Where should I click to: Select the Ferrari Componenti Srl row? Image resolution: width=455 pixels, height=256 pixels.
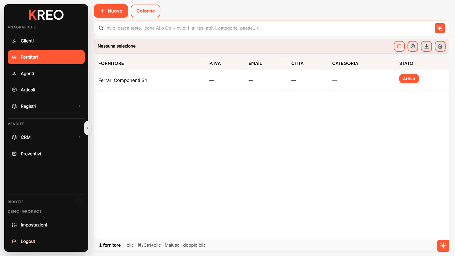coord(272,80)
